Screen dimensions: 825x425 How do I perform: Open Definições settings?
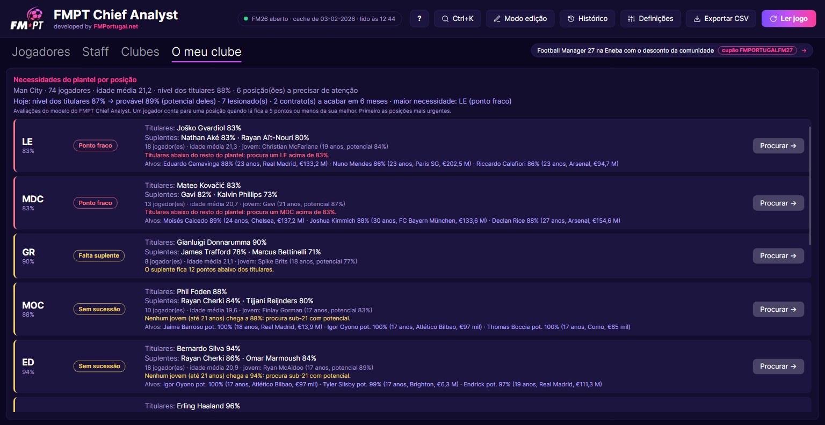(x=650, y=18)
